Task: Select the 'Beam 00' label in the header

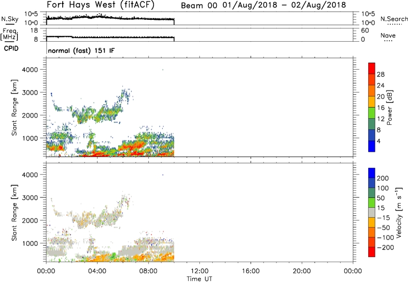Action: [x=199, y=6]
